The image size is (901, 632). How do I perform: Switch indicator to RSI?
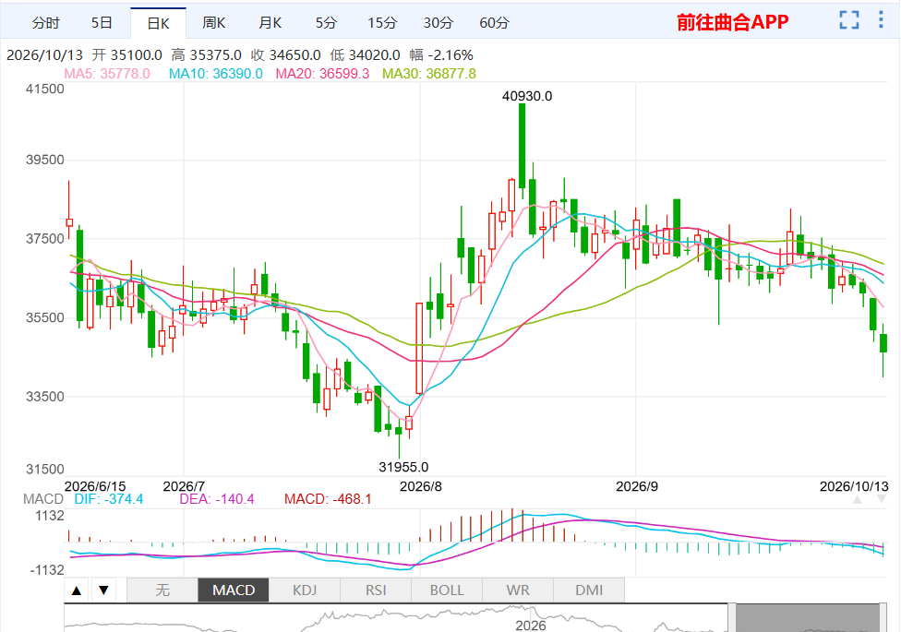pos(376,590)
